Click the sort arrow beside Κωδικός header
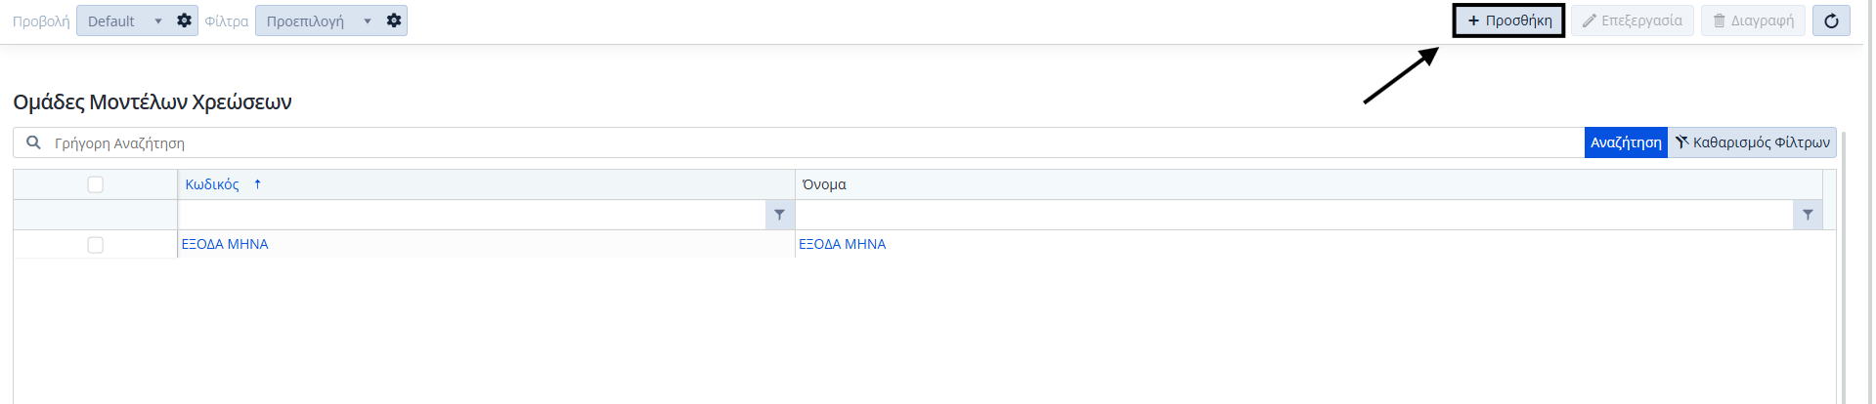Image resolution: width=1876 pixels, height=404 pixels. click(257, 184)
